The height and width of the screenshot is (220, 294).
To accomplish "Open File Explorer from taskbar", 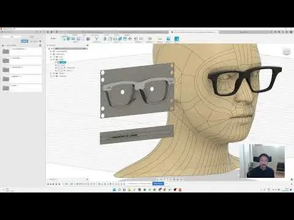I will pos(129,189).
